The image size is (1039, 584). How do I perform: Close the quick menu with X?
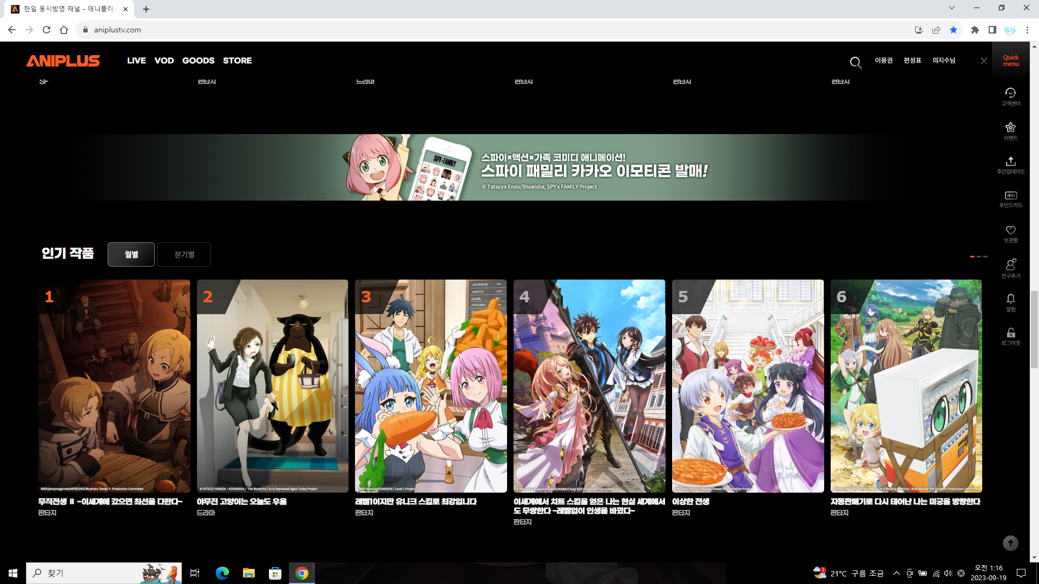tap(984, 61)
